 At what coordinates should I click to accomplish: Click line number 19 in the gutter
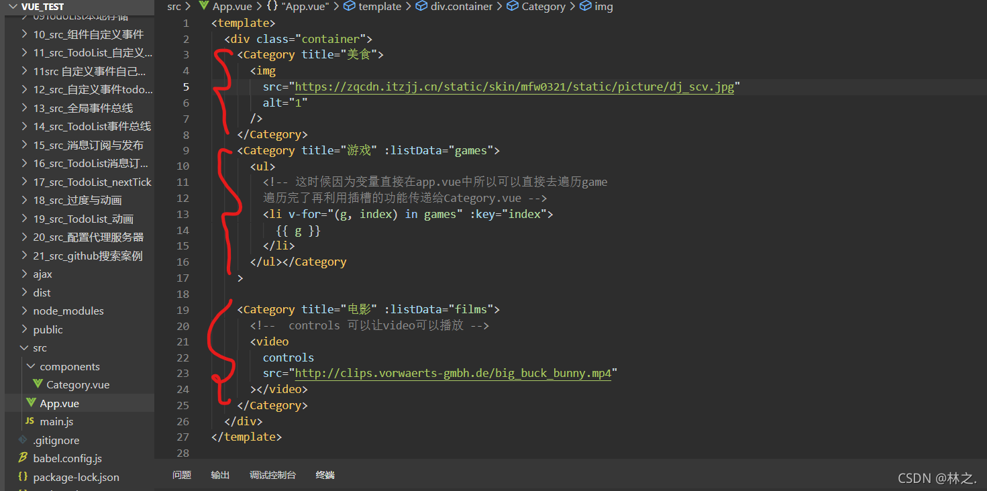coord(183,309)
